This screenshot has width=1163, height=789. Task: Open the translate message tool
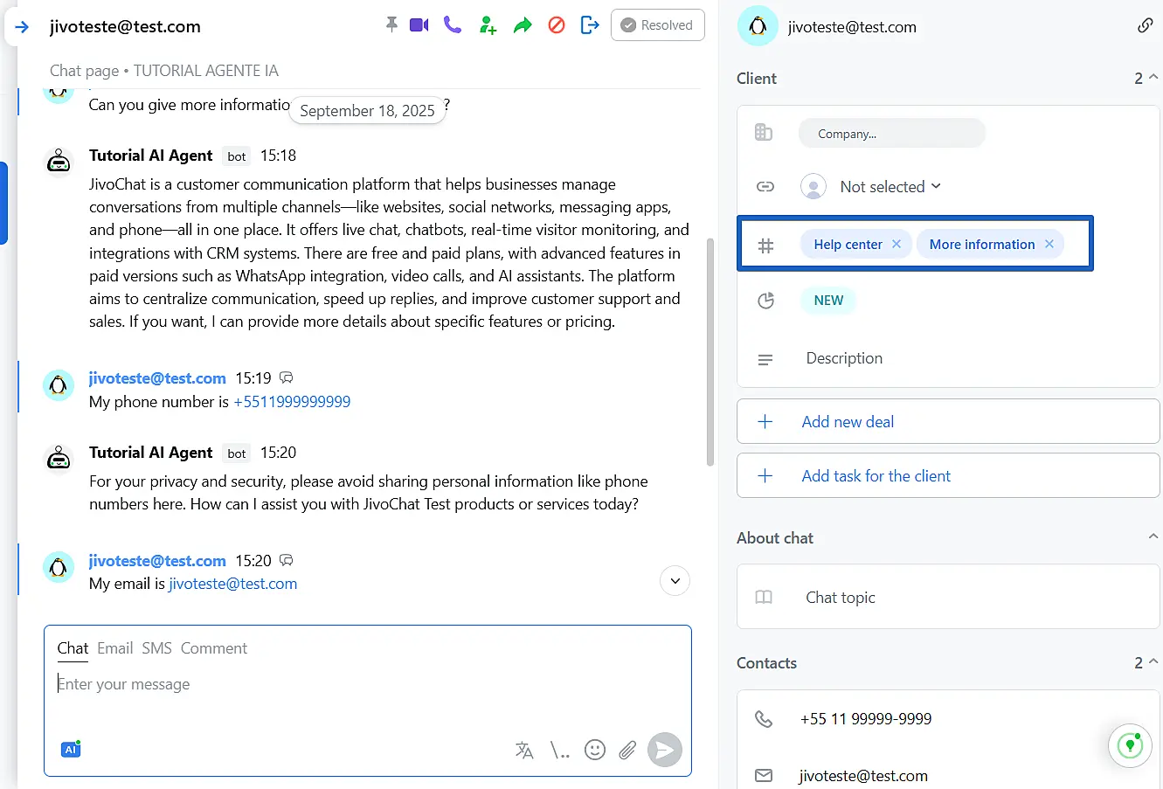pyautogui.click(x=524, y=750)
